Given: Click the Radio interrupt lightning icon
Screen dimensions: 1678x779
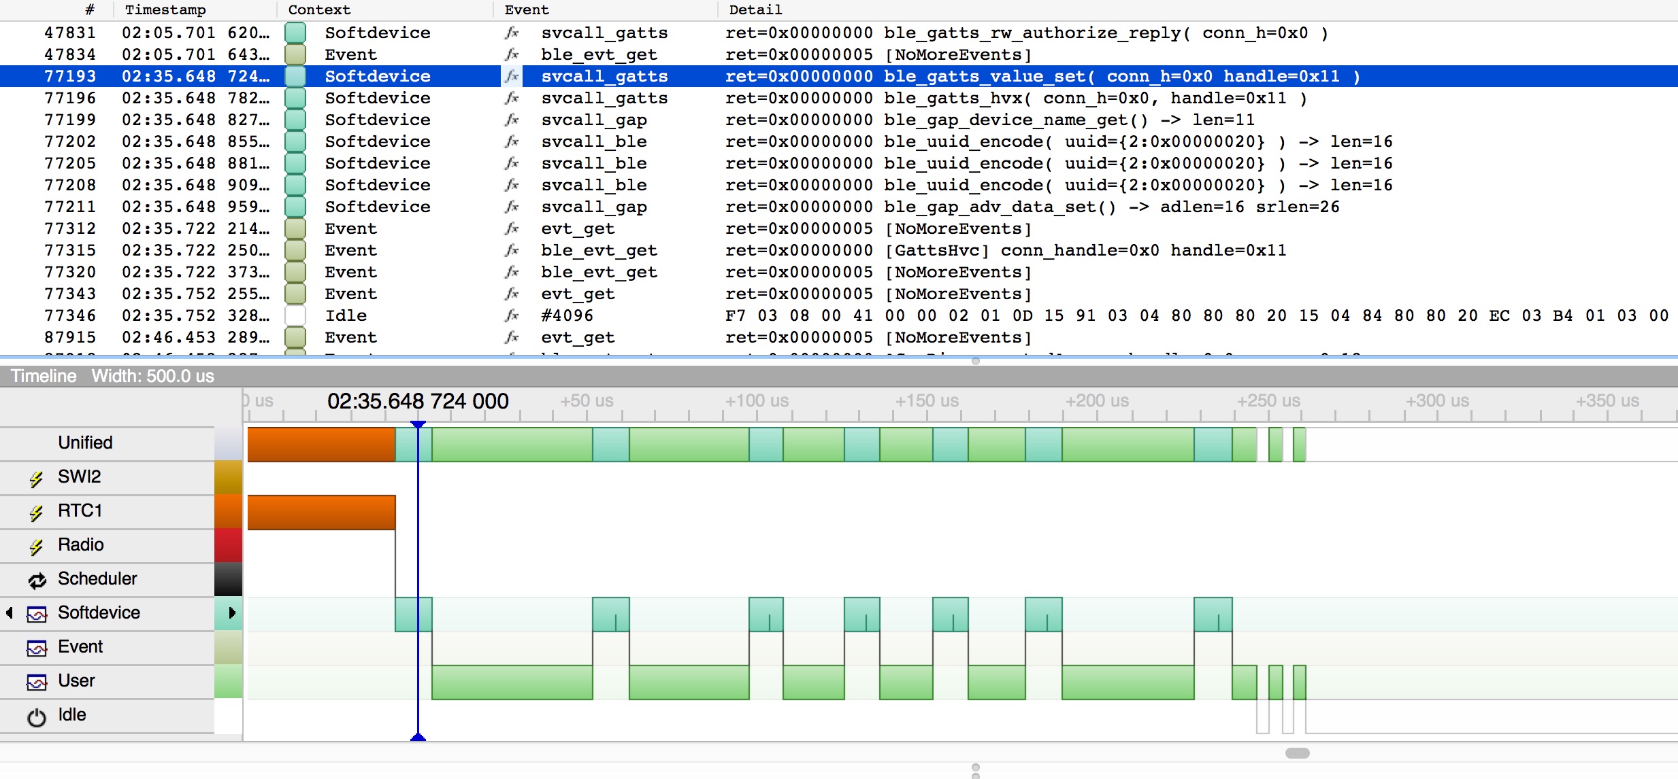Looking at the screenshot, I should click(37, 547).
